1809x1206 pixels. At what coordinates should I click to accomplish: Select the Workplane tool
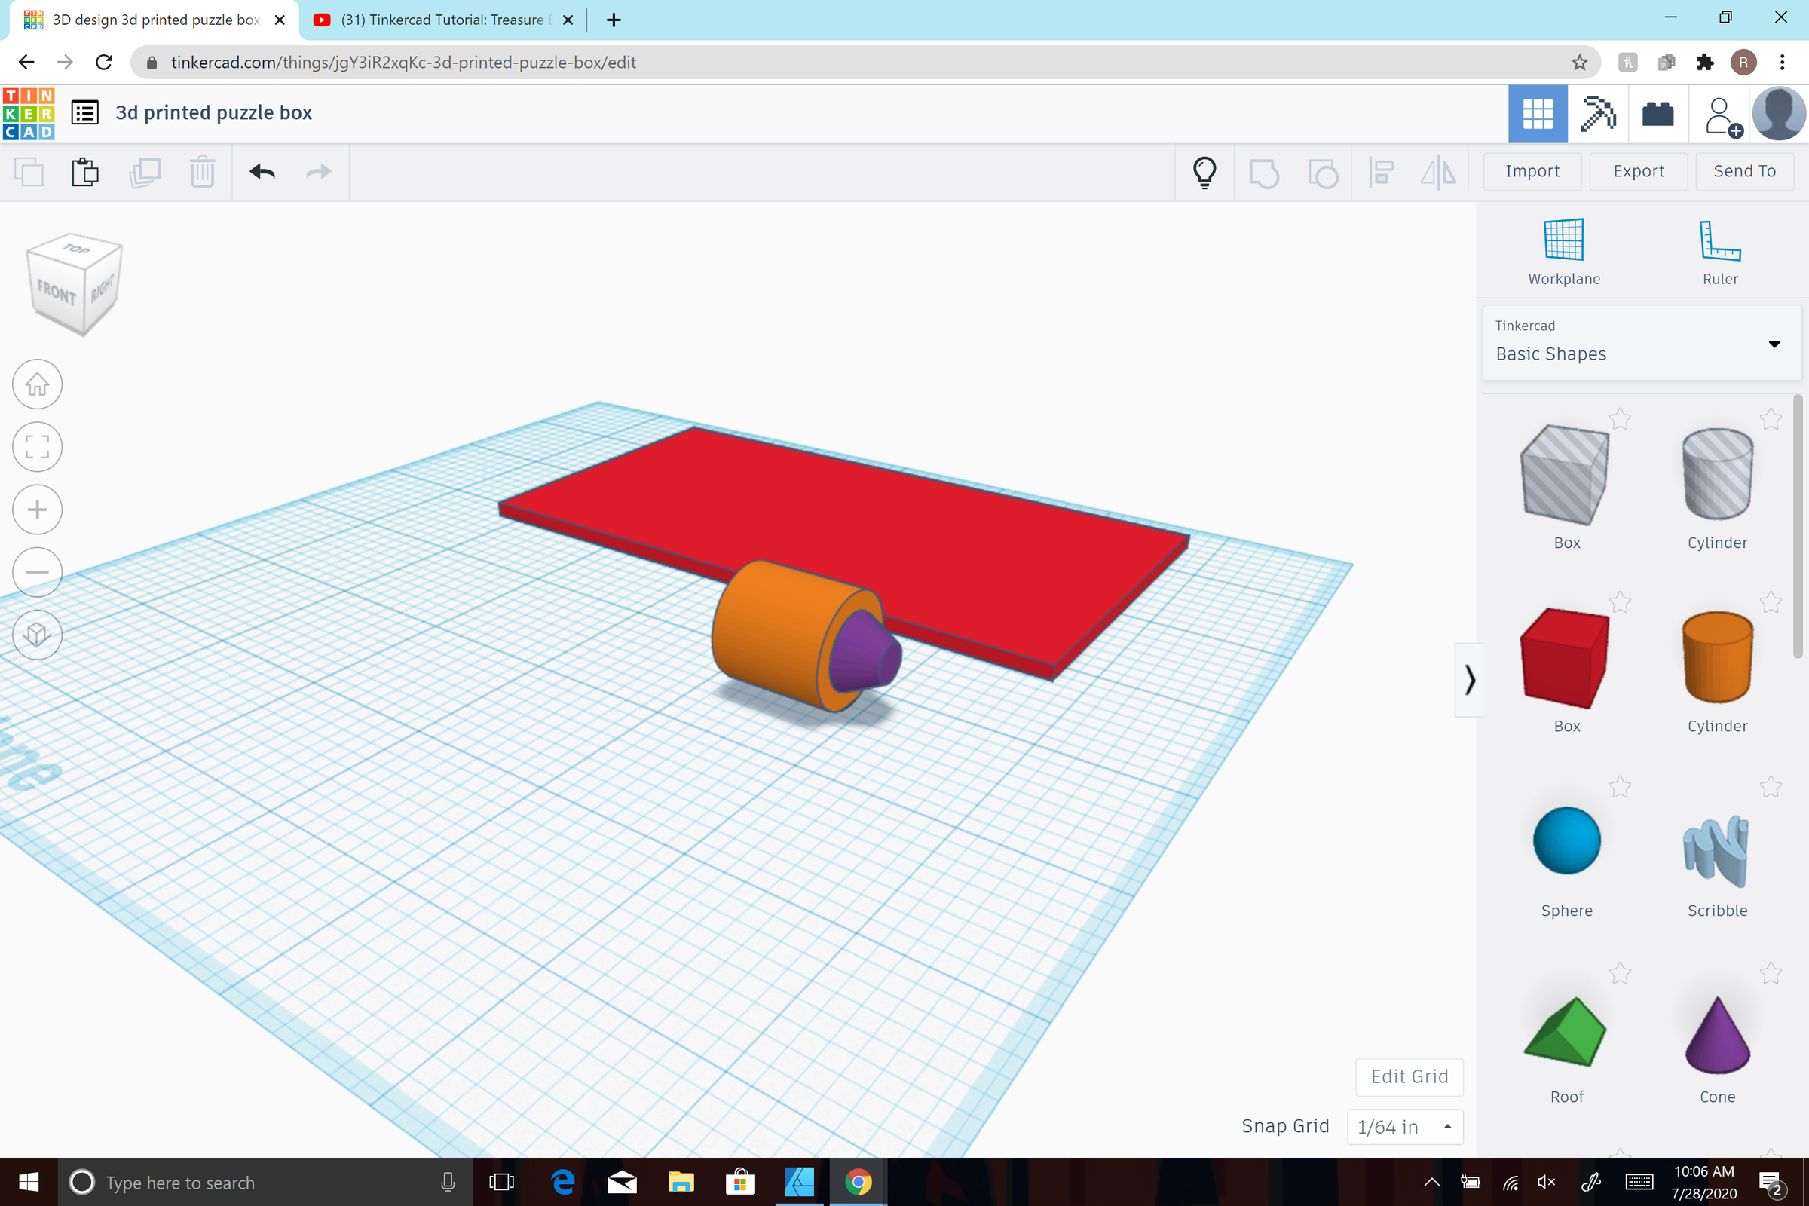1563,246
